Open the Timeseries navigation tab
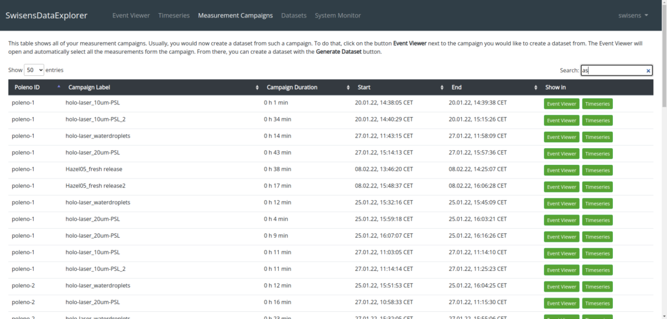 coord(173,15)
